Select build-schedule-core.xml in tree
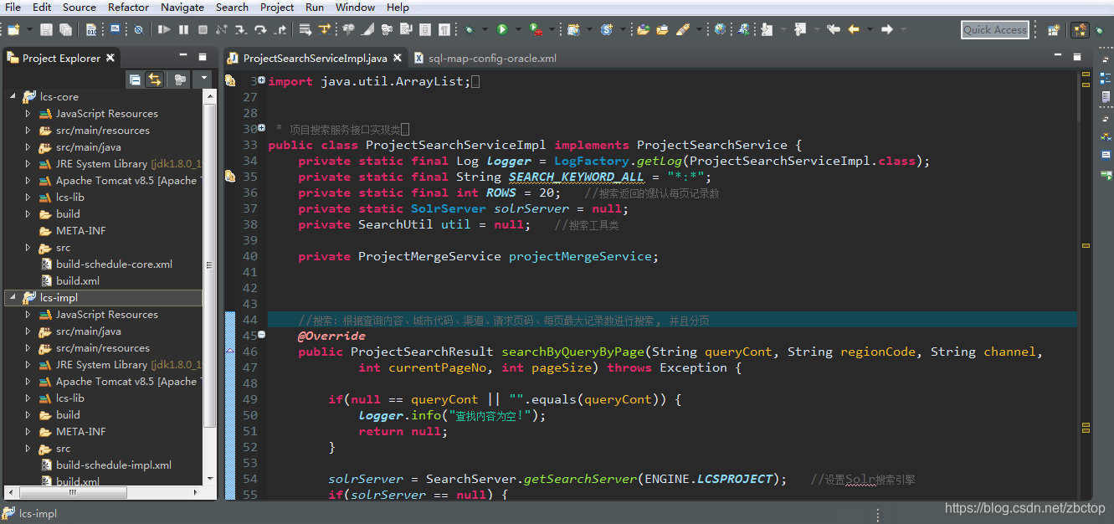This screenshot has width=1114, height=524. [114, 265]
